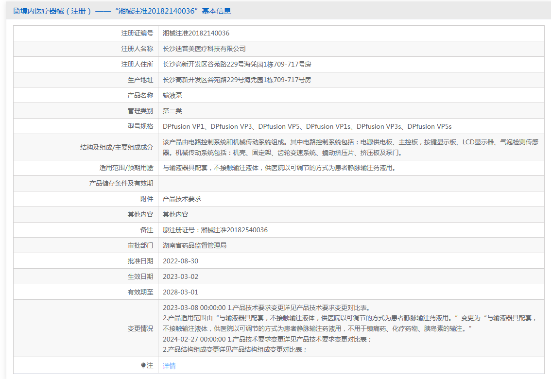Click the 附件 label
The height and width of the screenshot is (379, 551).
click(x=147, y=199)
